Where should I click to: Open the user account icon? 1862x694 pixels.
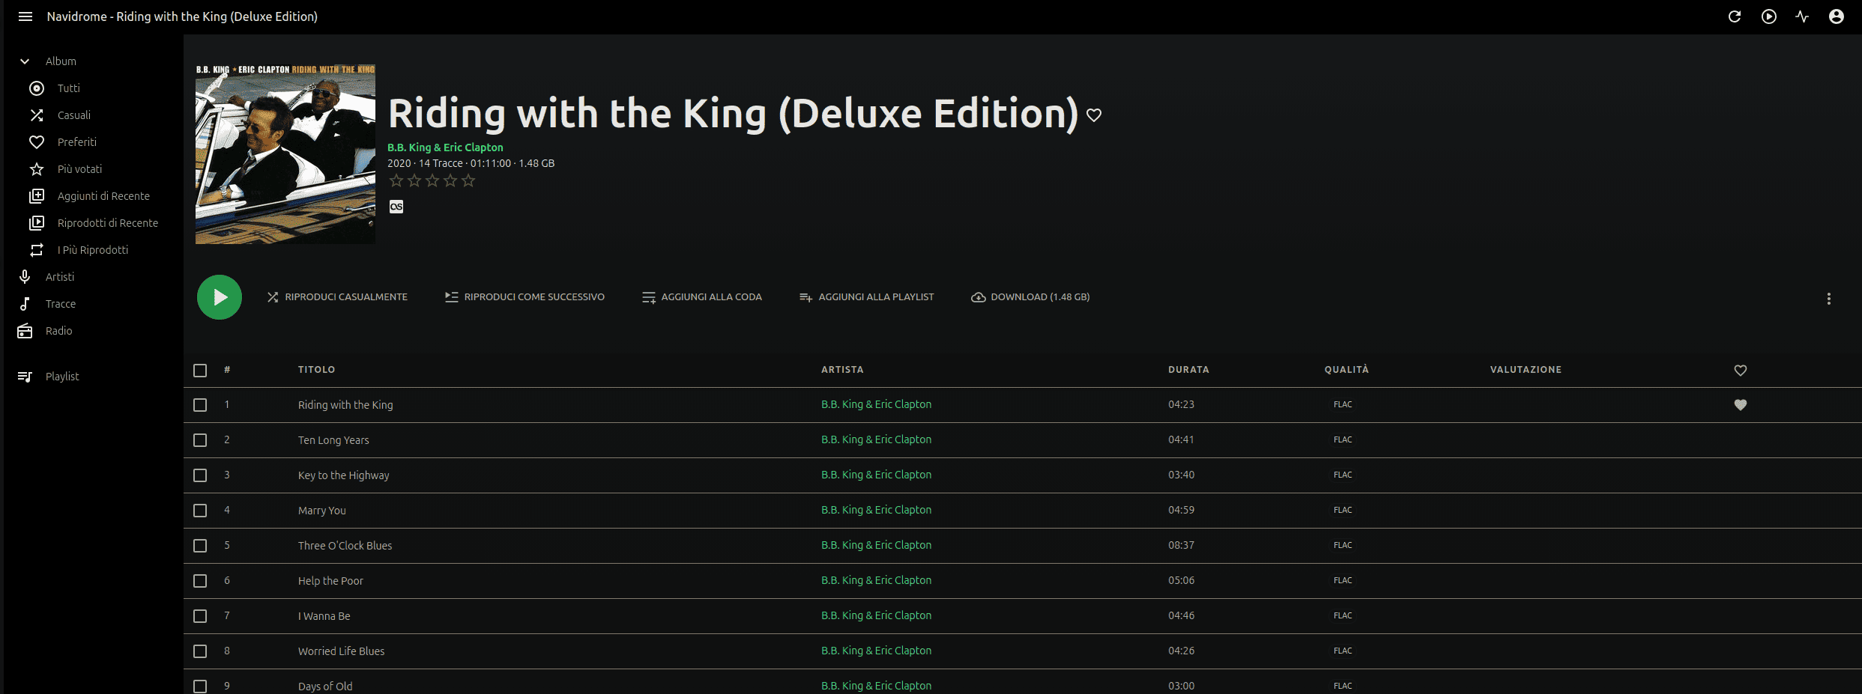click(x=1836, y=16)
